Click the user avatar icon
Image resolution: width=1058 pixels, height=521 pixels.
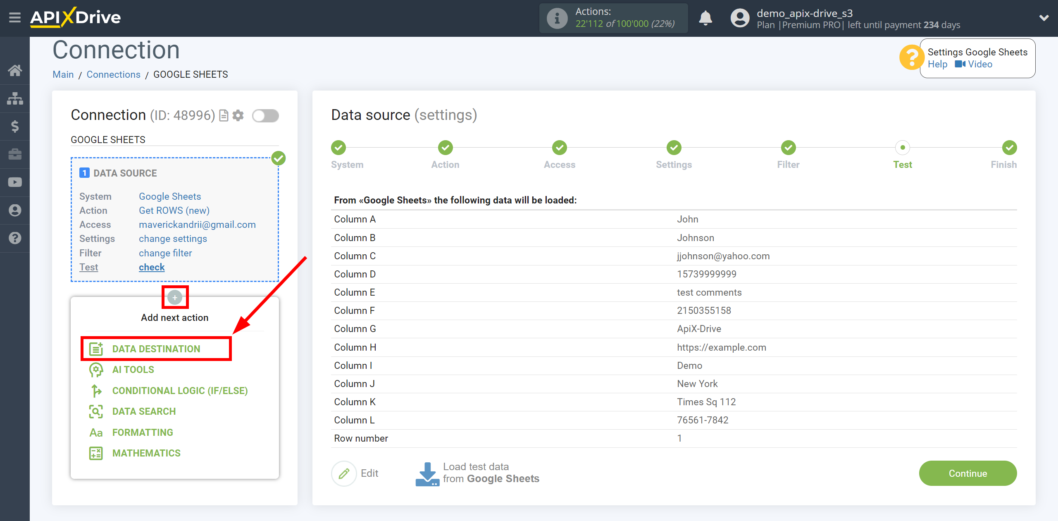click(x=740, y=18)
